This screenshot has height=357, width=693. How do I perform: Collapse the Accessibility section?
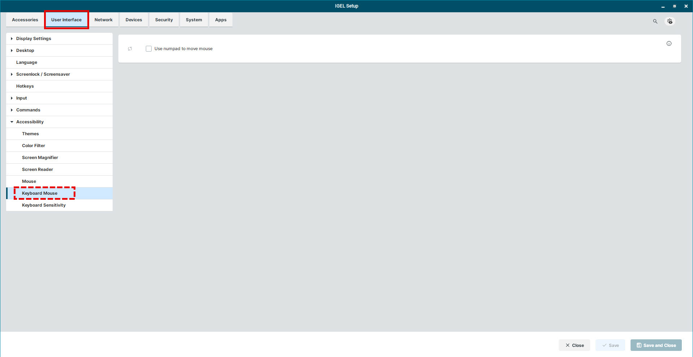[x=12, y=122]
